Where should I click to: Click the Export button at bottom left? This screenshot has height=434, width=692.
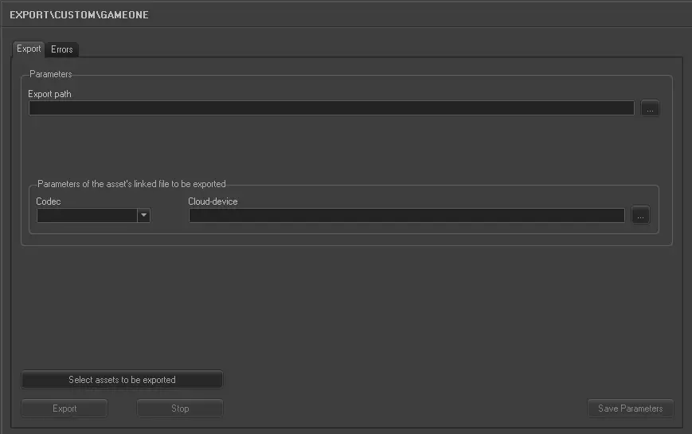[x=65, y=409]
